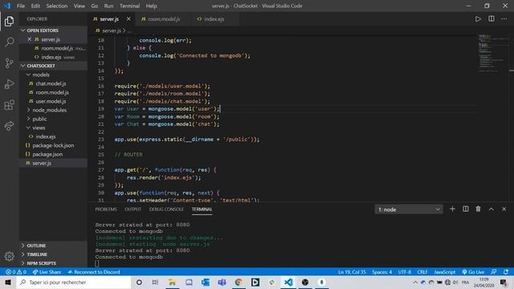Click the Visual Studio Code taskbar icon
Image resolution: width=514 pixels, height=289 pixels.
[288, 282]
